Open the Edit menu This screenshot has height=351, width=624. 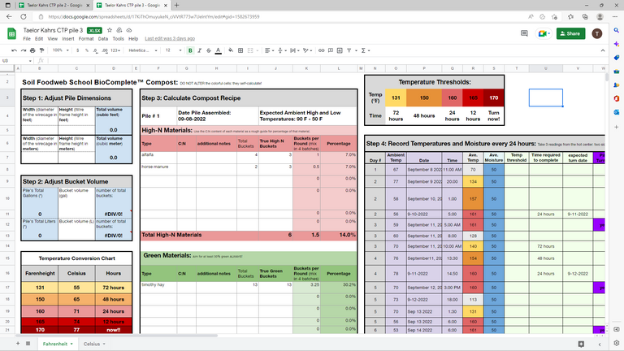39,39
